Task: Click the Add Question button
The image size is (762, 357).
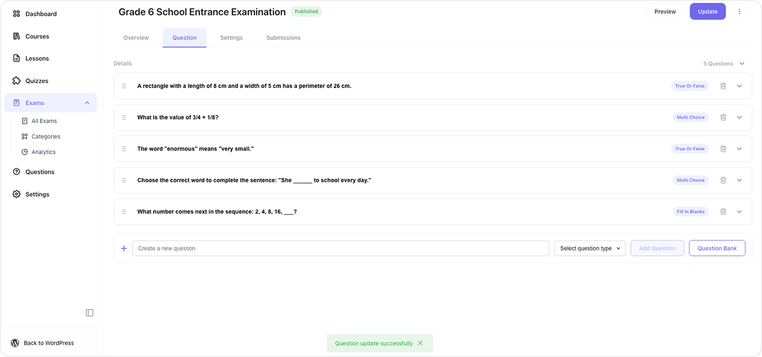Action: coord(657,248)
